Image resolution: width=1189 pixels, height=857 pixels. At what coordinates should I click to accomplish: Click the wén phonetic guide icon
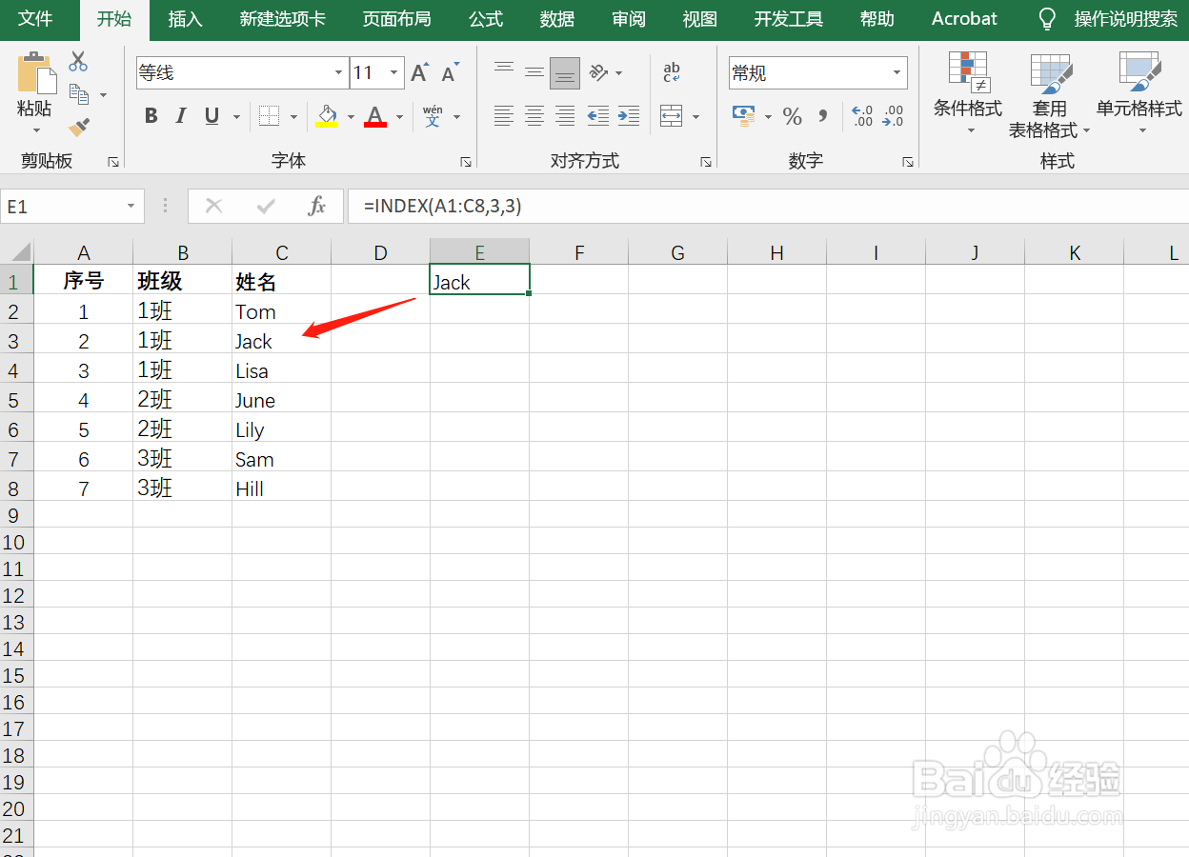point(433,116)
